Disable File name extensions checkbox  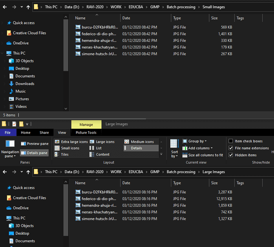click(x=231, y=148)
